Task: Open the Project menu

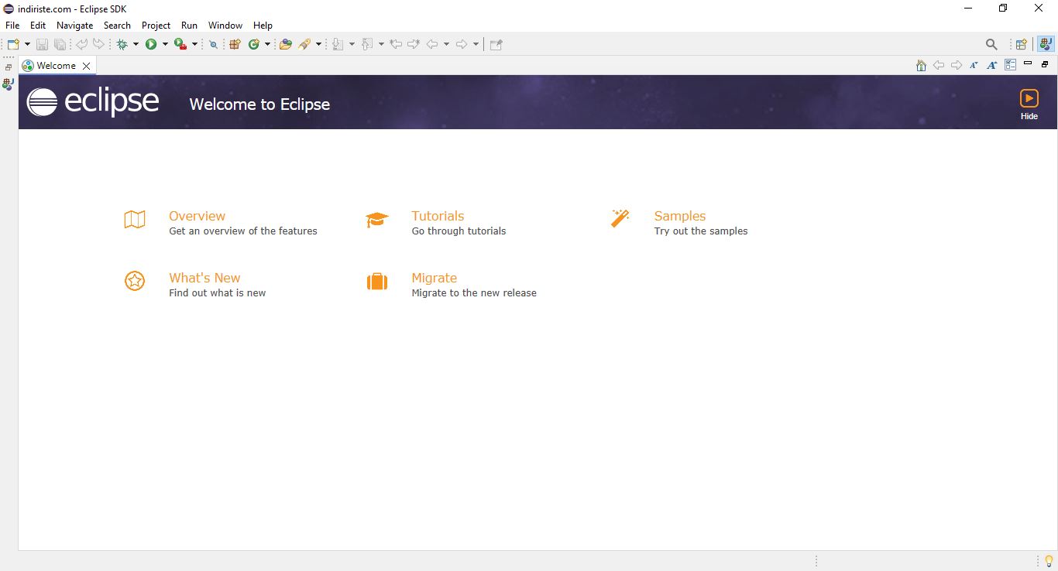Action: pyautogui.click(x=156, y=26)
